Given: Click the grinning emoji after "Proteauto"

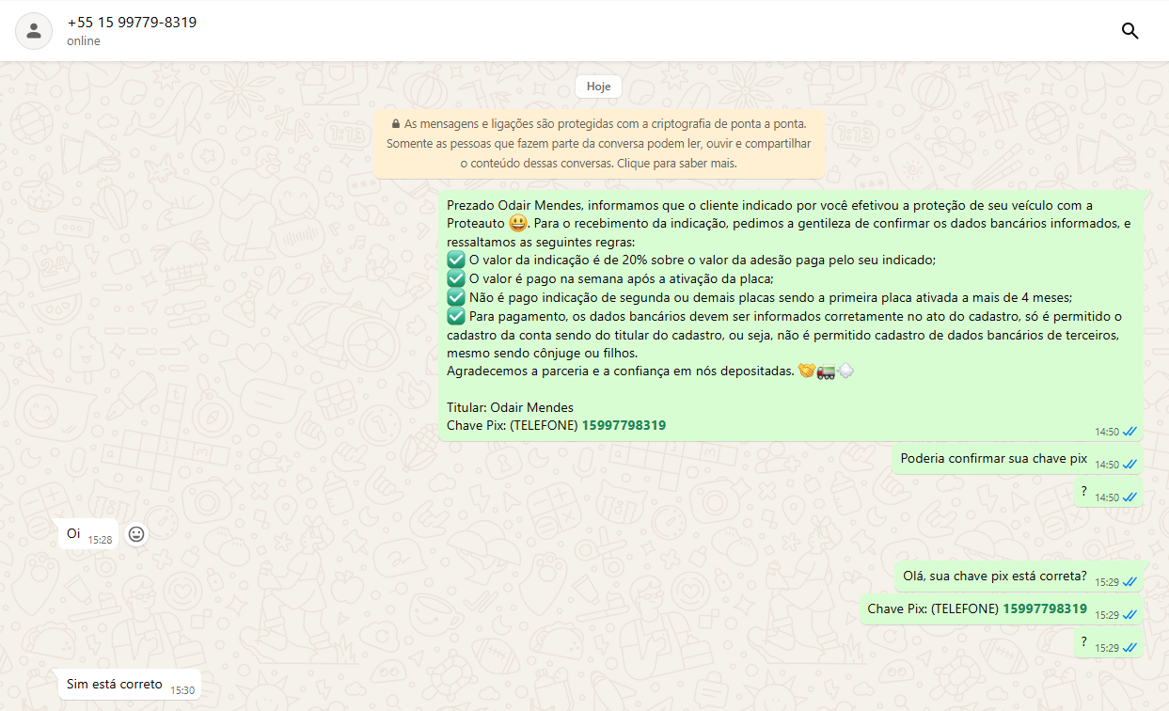Looking at the screenshot, I should click(517, 224).
